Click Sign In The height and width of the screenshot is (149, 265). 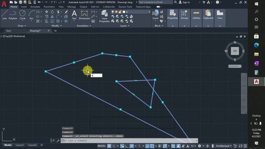pos(184,2)
